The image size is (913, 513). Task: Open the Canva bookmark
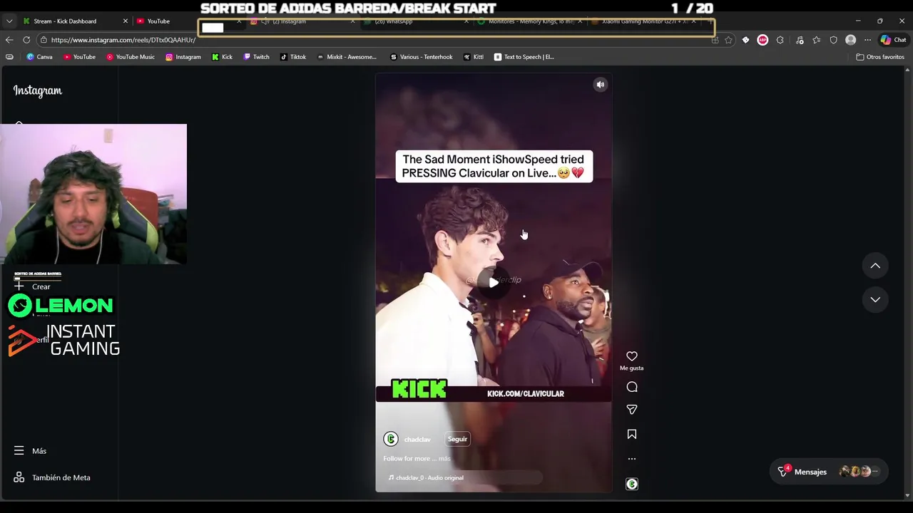click(39, 57)
